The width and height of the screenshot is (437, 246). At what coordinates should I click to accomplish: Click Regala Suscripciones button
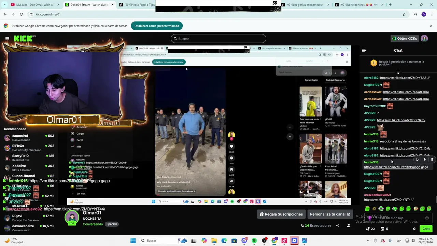pyautogui.click(x=281, y=214)
